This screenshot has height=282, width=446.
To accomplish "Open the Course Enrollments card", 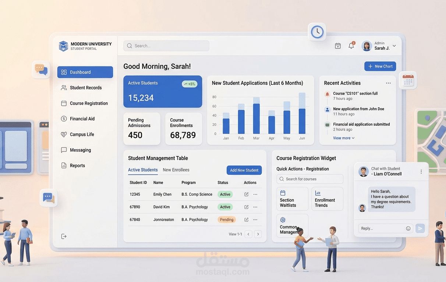I will [x=184, y=129].
